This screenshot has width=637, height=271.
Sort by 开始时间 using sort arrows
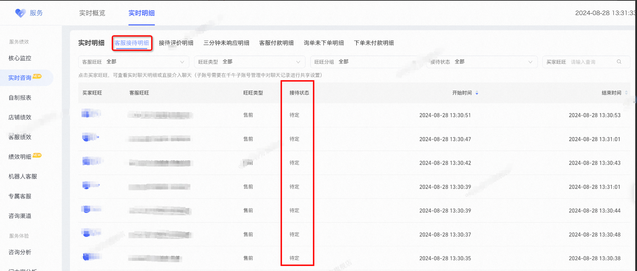477,93
